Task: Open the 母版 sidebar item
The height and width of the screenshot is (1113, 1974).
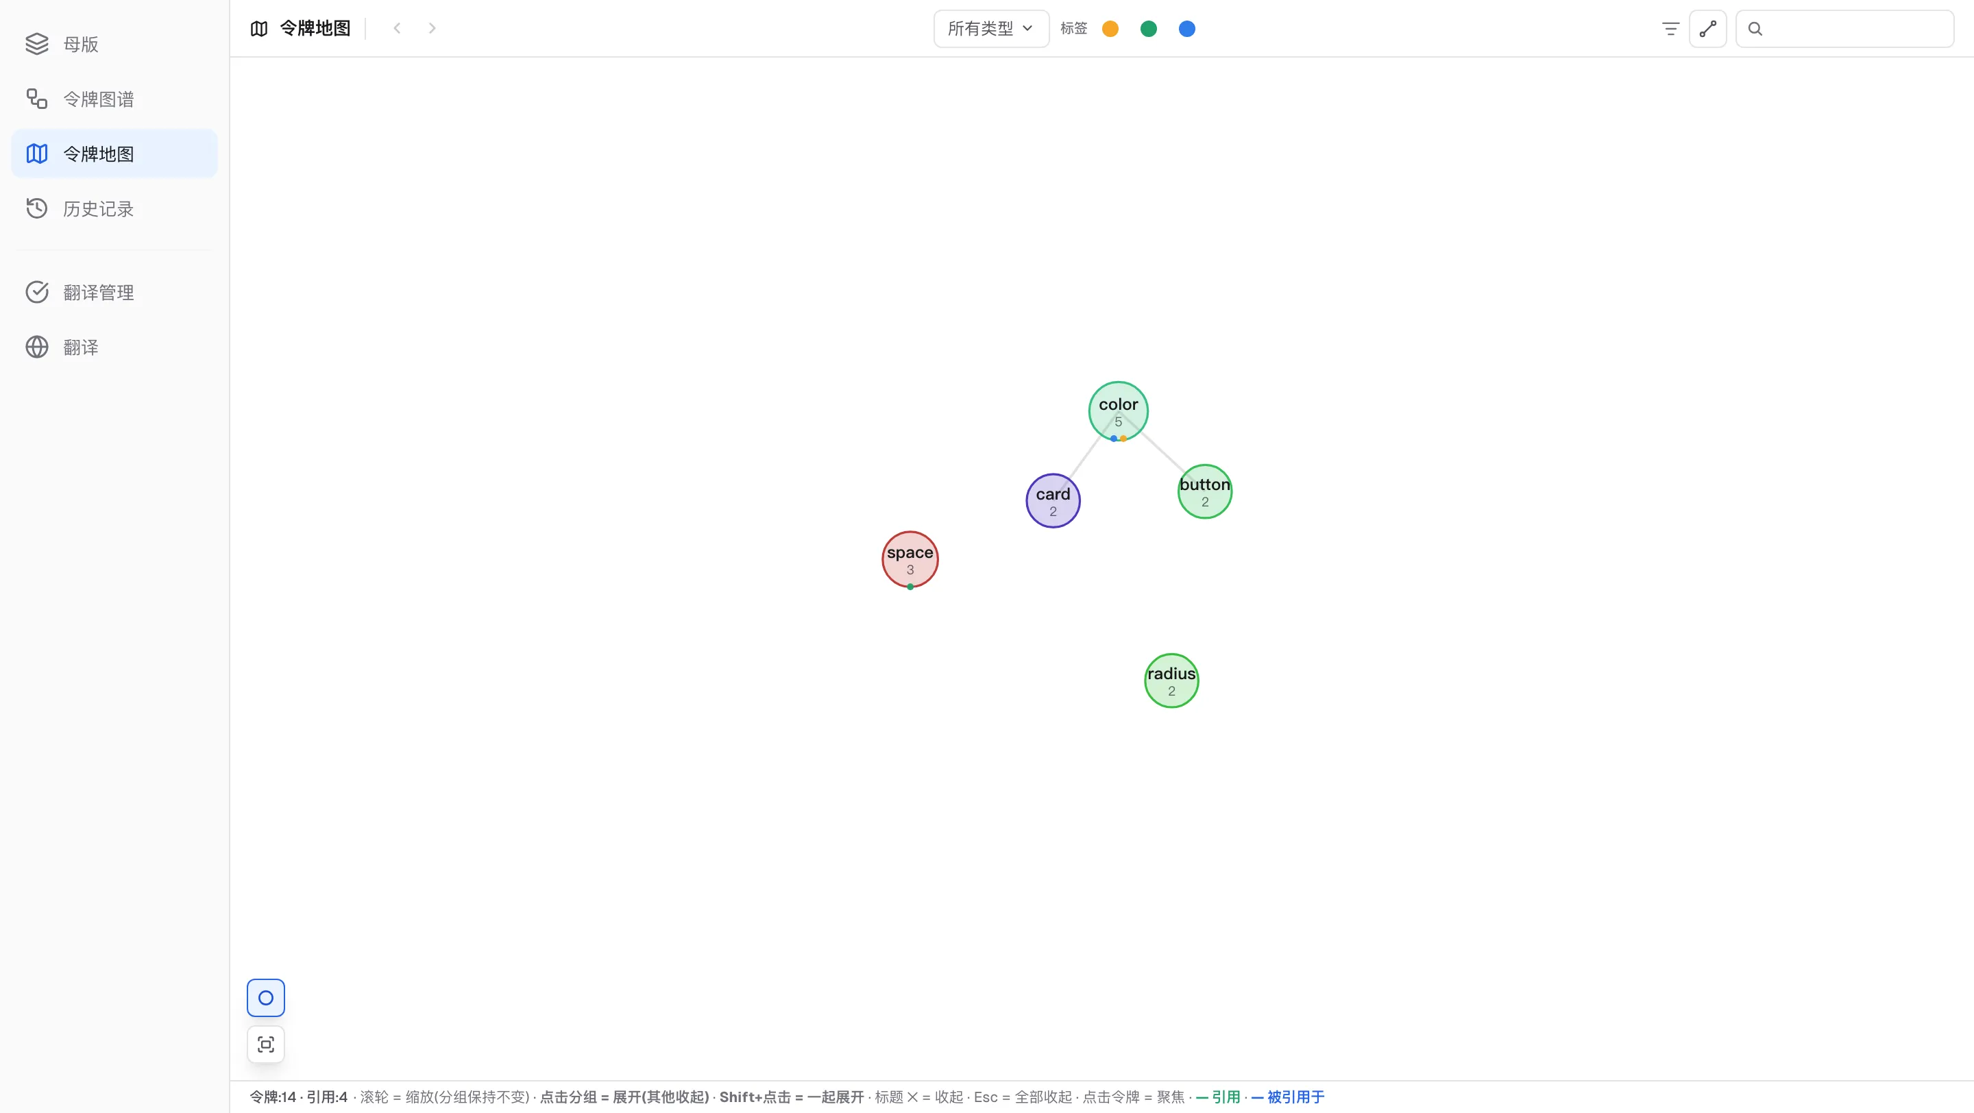Action: click(x=114, y=44)
